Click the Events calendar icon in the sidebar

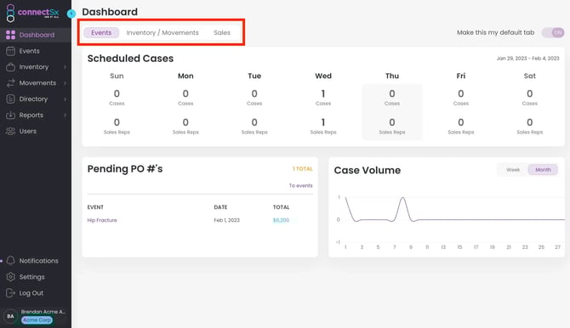pos(10,51)
